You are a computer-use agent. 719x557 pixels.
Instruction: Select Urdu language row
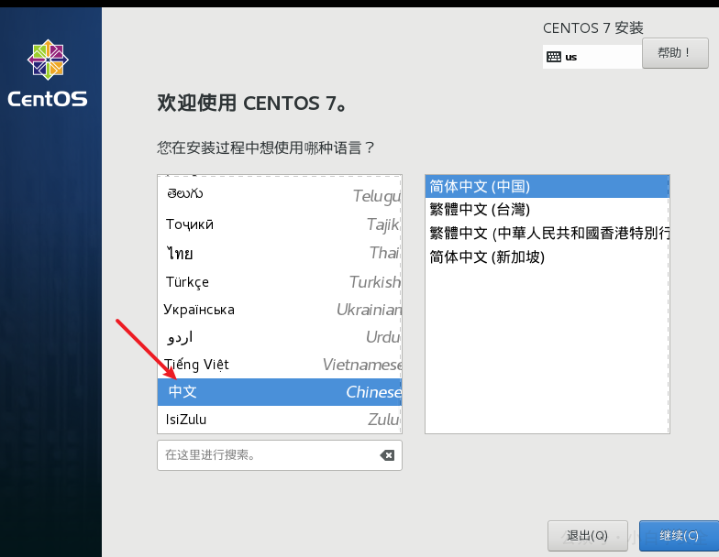(279, 337)
